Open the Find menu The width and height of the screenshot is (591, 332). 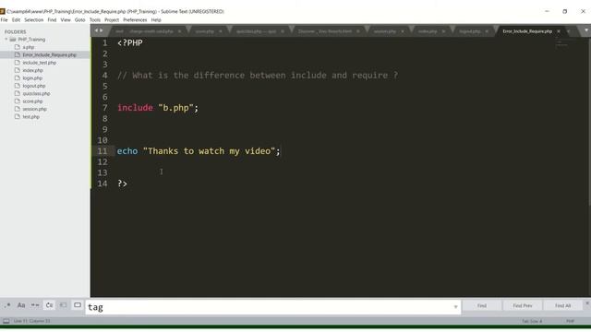(52, 20)
